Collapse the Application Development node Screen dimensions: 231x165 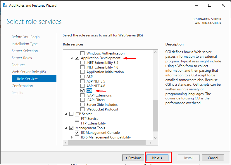pos(72,58)
